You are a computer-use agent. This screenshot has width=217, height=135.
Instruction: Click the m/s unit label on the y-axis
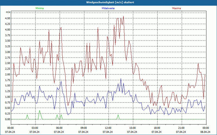[8, 12]
